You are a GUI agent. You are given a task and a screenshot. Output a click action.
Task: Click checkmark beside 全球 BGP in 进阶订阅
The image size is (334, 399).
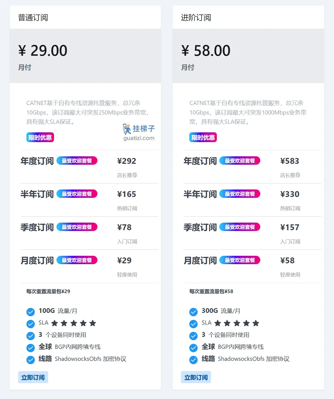point(193,348)
